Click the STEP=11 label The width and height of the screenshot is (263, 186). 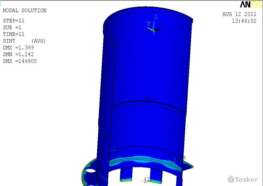click(x=14, y=21)
